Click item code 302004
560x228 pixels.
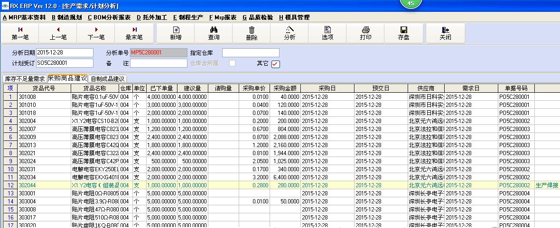[x=28, y=121]
